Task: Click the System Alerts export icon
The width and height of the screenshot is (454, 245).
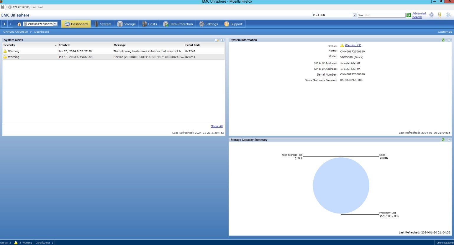Action: [x=217, y=40]
